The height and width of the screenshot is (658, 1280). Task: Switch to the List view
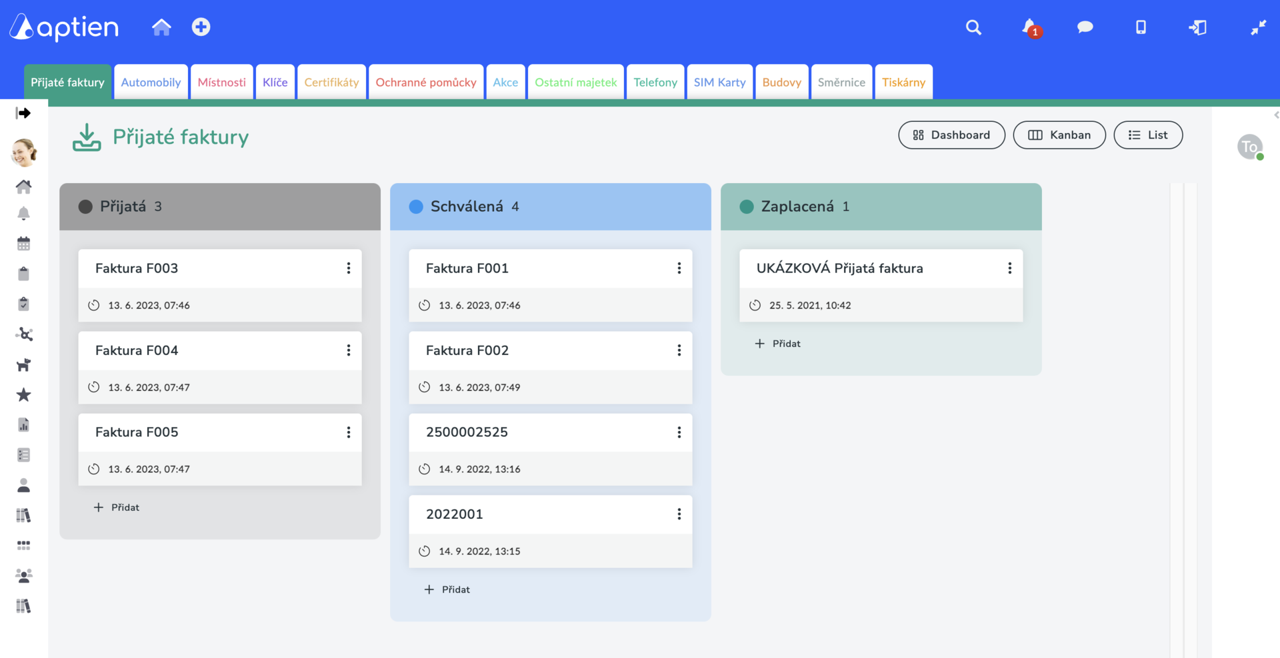pos(1148,135)
